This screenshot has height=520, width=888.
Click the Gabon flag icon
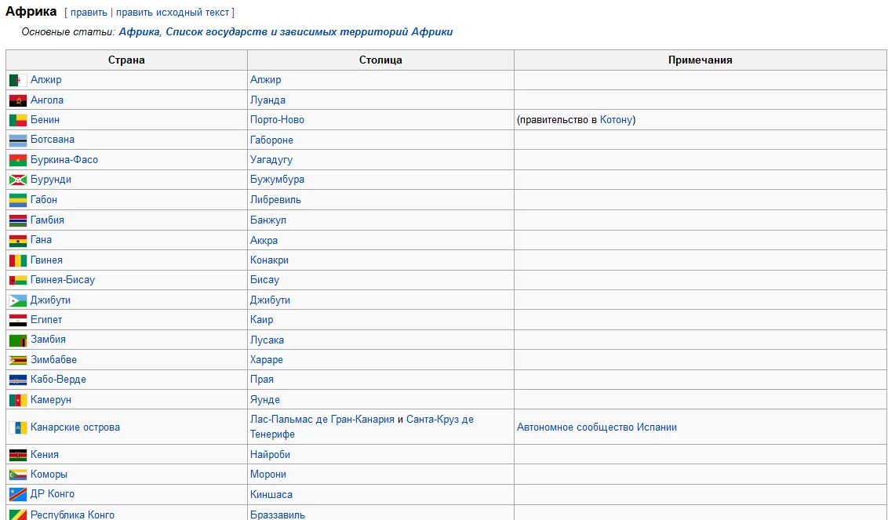pos(18,201)
